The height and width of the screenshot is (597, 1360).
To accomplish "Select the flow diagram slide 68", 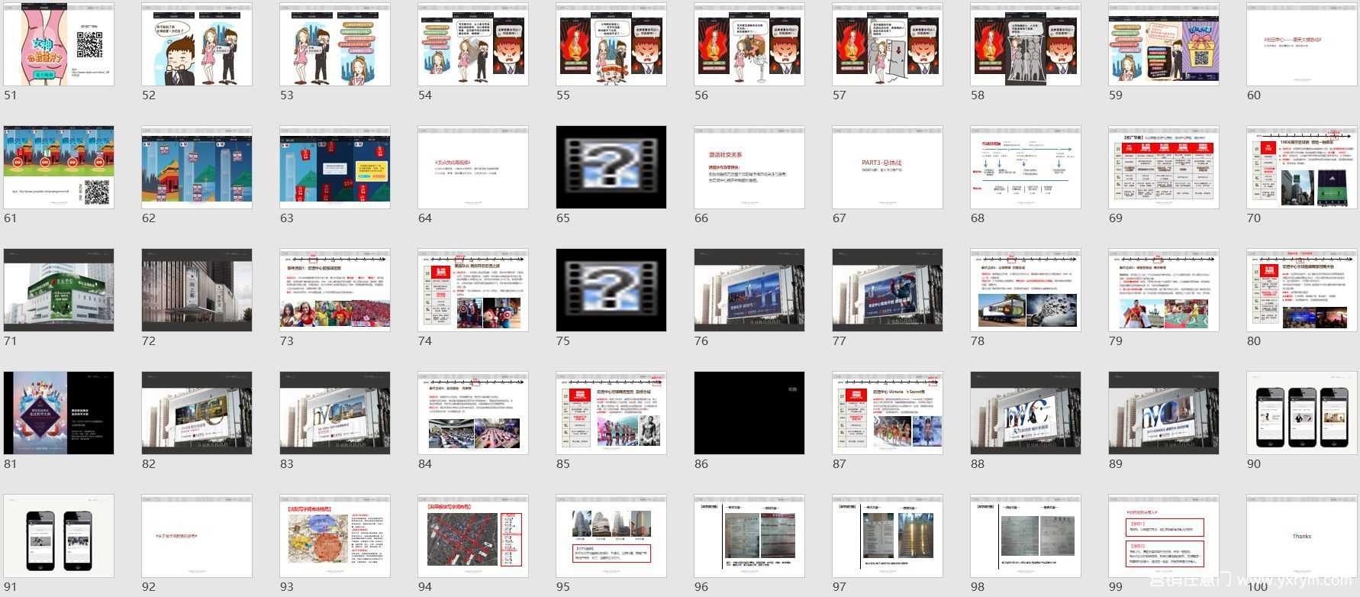I will click(x=1025, y=167).
